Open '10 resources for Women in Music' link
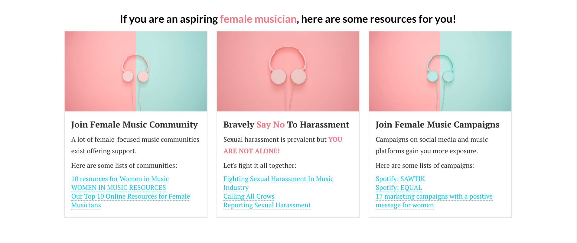The image size is (577, 243). coord(120,179)
